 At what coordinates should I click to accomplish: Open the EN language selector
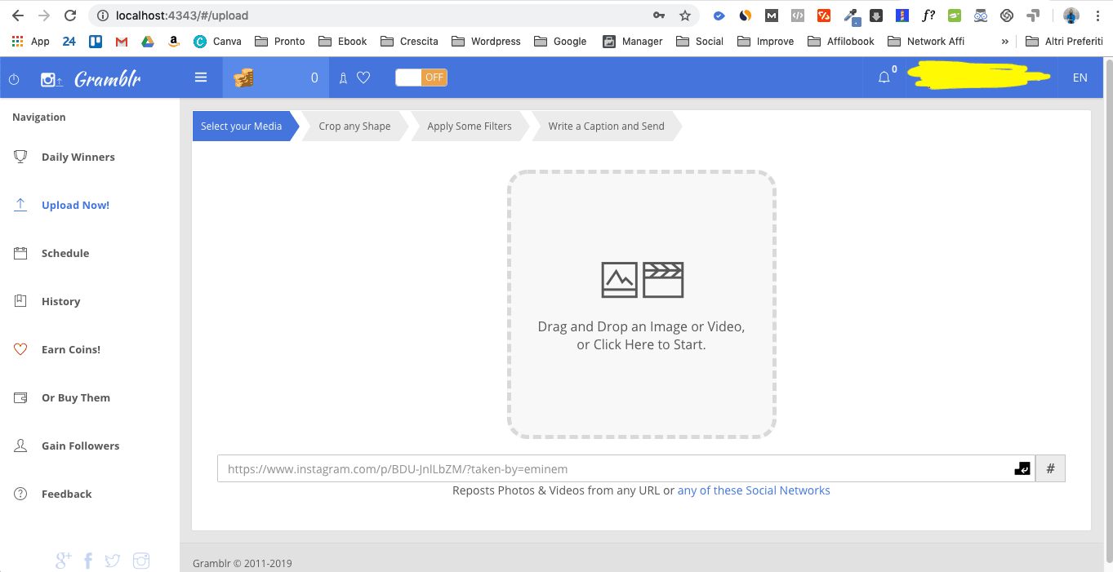pos(1080,78)
